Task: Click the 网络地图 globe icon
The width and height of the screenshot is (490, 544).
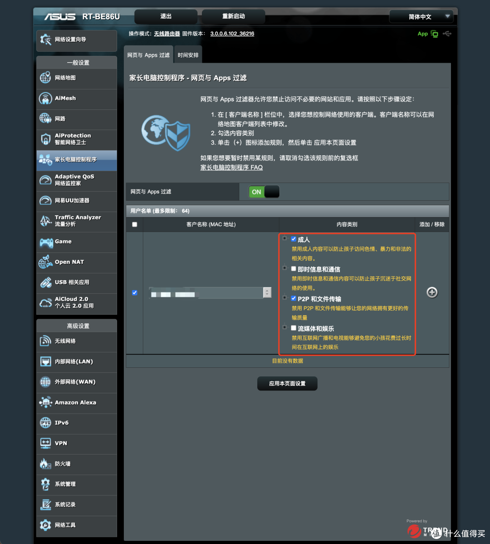Action: [45, 78]
